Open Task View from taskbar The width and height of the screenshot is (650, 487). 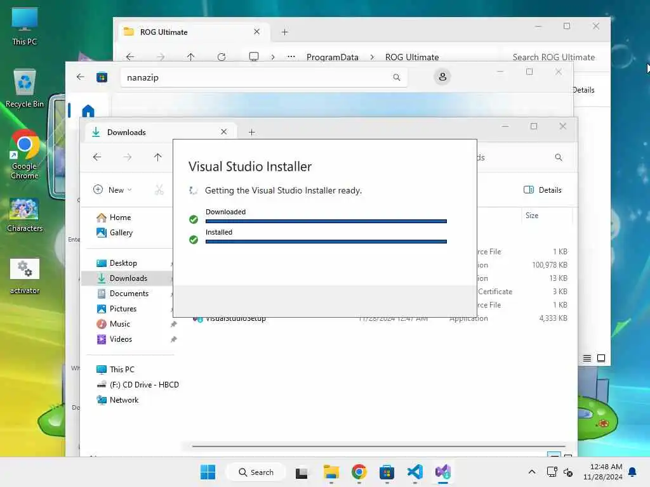coord(302,472)
